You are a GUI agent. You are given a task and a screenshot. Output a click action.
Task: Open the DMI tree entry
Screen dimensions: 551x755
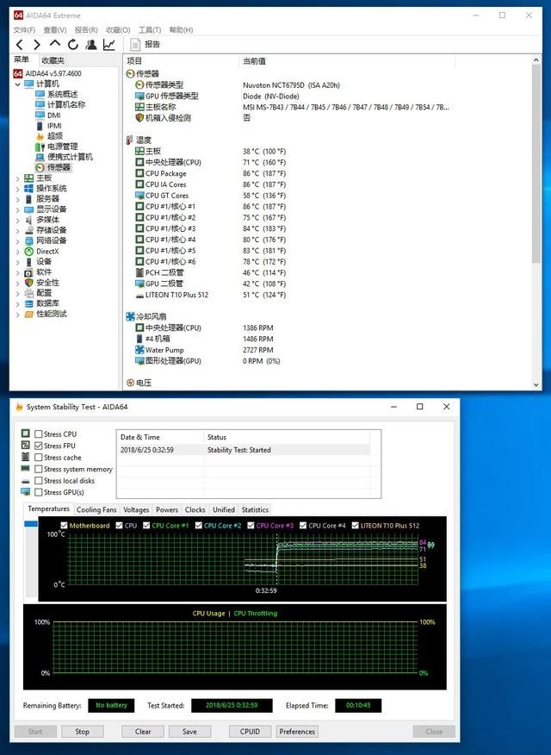tap(54, 115)
